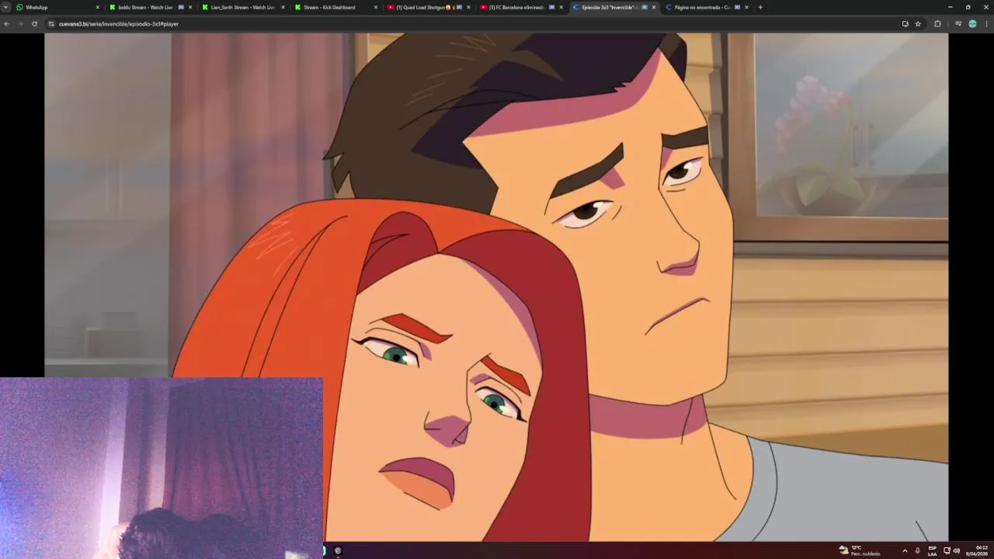The width and height of the screenshot is (994, 559).
Task: Open the taskbar clock showing 04:12
Action: pos(977,550)
